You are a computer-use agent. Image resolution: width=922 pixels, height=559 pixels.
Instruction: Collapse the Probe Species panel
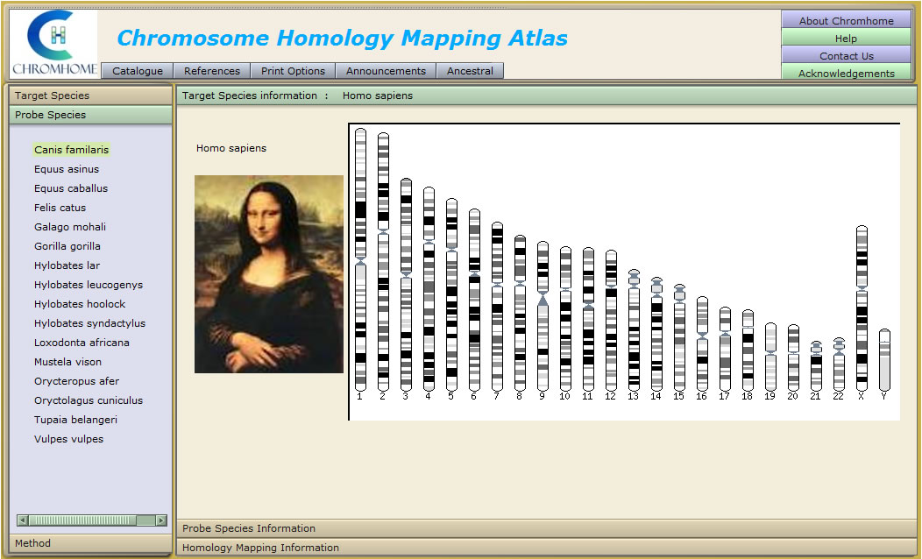point(90,115)
